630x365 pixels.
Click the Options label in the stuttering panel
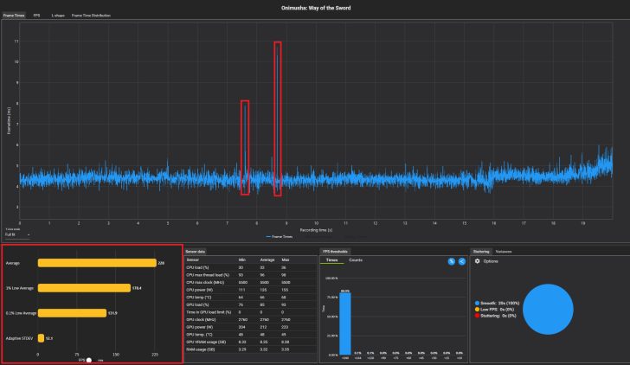(x=491, y=261)
